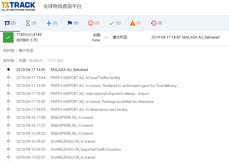Viewport: 229px width, 161px height.
Task: Filter by the airplane In Transit status
Action: pos(52,23)
